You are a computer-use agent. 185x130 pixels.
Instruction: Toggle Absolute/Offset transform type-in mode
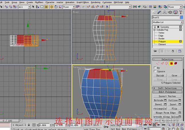click(34, 125)
